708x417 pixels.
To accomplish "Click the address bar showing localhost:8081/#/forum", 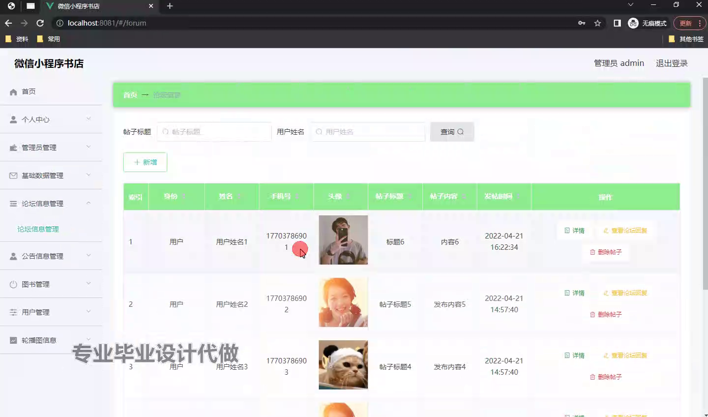I will (x=315, y=23).
